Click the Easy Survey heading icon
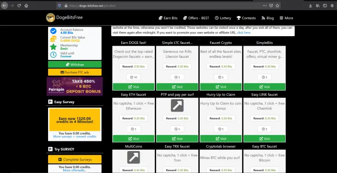 point(50,102)
